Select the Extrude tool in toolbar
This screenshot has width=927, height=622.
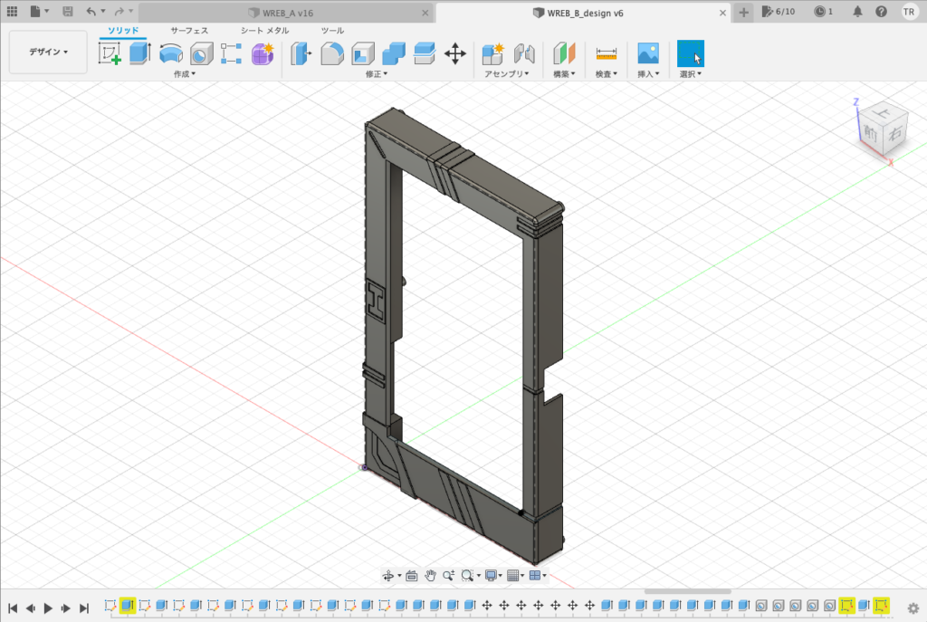pos(139,53)
